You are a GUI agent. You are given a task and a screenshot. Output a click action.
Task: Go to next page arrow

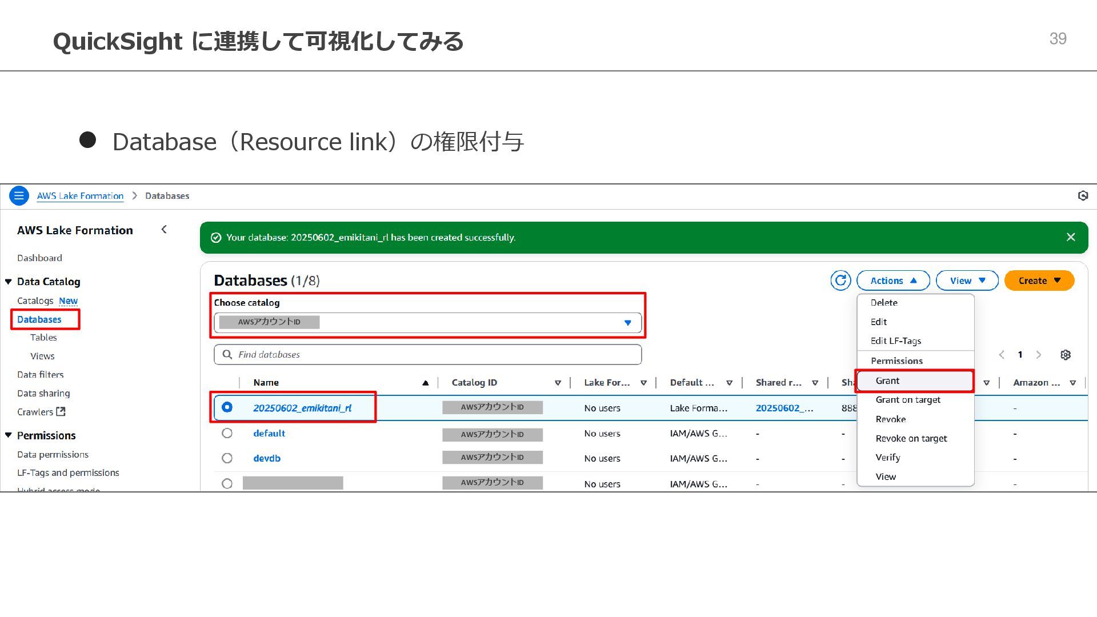click(1039, 355)
